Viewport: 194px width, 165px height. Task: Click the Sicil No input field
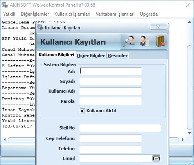(120, 128)
